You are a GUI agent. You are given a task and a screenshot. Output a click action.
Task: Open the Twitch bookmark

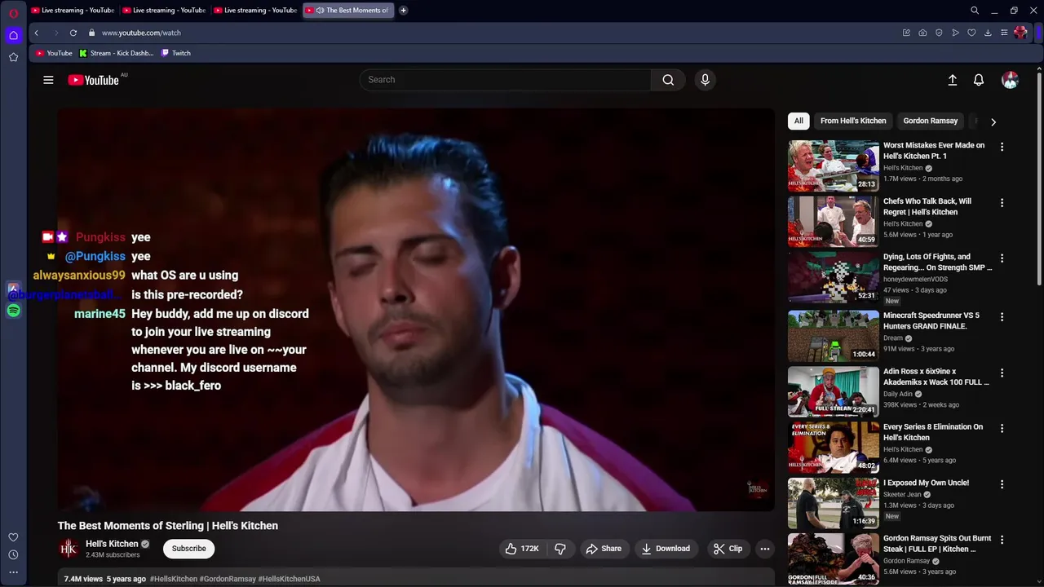[176, 53]
